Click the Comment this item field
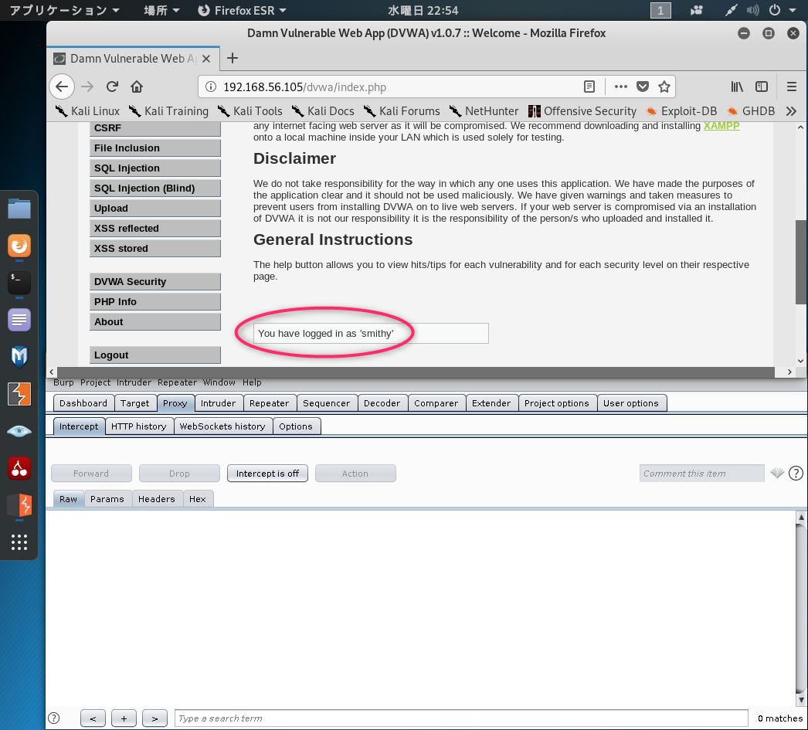808x730 pixels. [702, 474]
